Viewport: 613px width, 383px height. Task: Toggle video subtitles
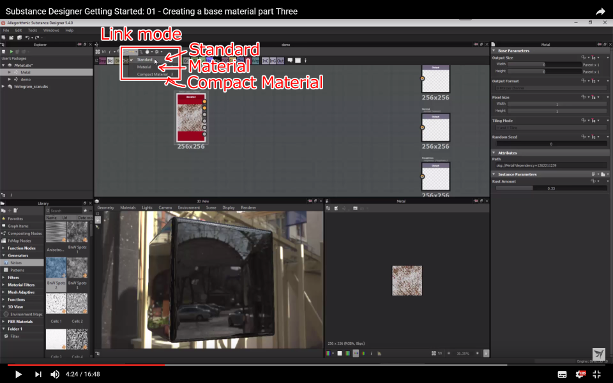[x=562, y=375]
